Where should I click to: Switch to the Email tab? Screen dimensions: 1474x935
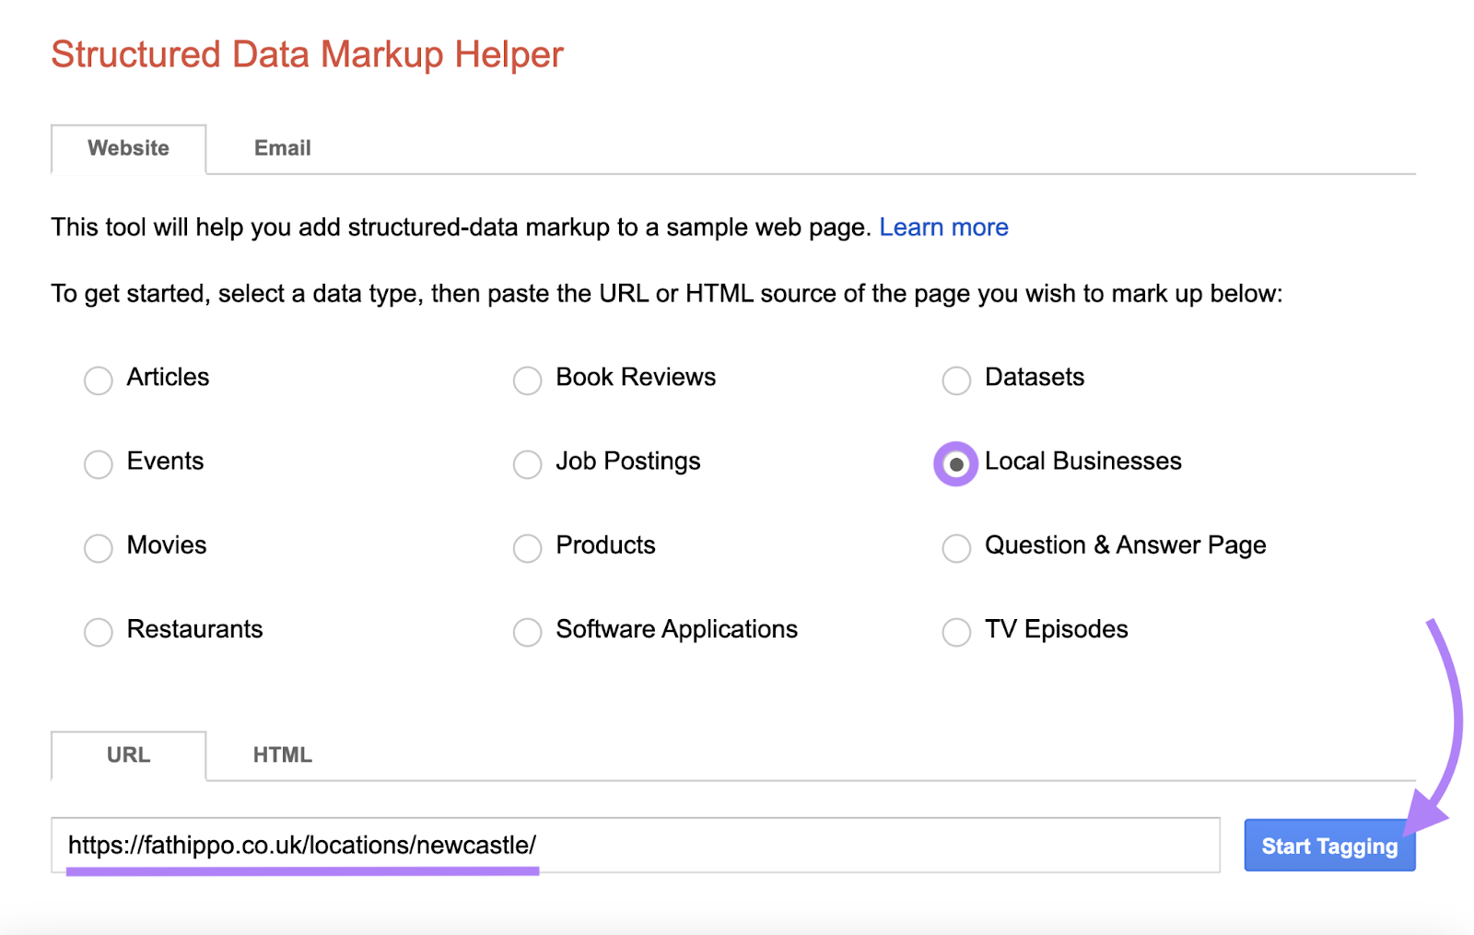click(282, 148)
